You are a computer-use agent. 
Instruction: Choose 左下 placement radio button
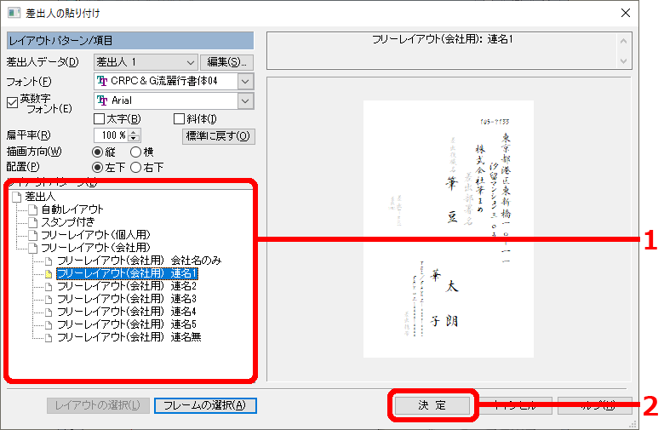(97, 168)
